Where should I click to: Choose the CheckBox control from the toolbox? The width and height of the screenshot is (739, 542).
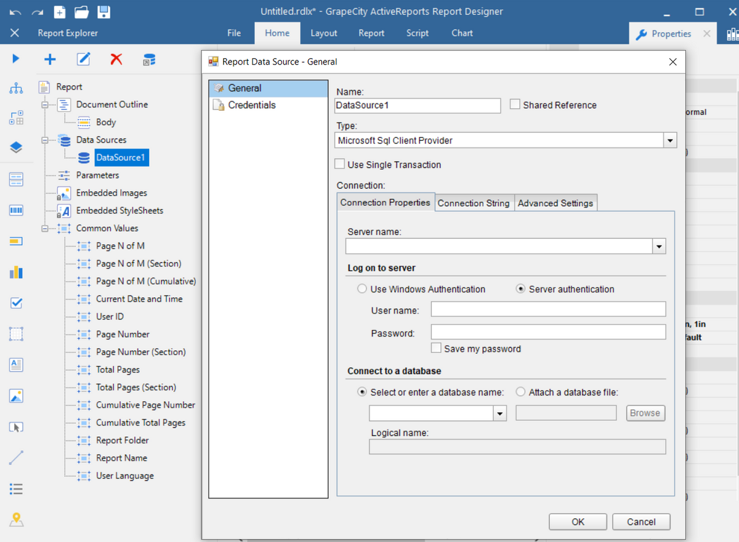pyautogui.click(x=17, y=303)
